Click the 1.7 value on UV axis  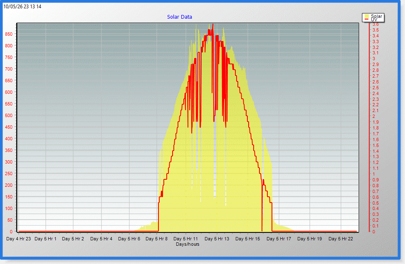(375, 134)
